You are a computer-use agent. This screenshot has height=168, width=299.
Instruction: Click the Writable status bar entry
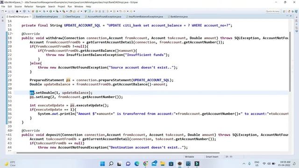tap(189, 157)
